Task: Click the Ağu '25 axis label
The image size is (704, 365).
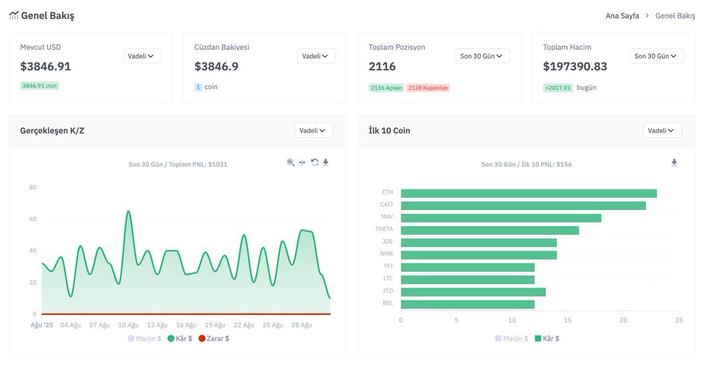Action: pyautogui.click(x=41, y=325)
